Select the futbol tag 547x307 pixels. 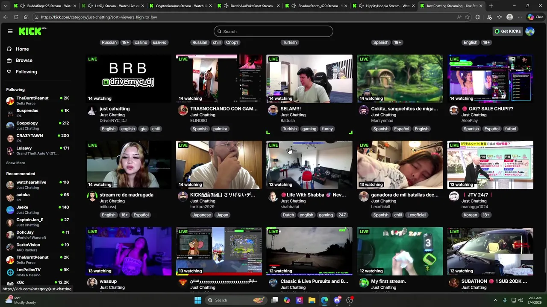[x=510, y=129]
